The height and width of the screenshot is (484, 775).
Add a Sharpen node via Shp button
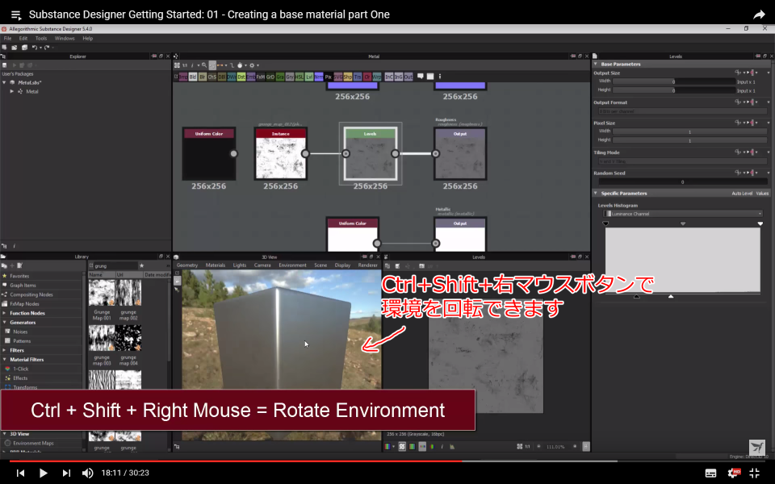tap(348, 77)
